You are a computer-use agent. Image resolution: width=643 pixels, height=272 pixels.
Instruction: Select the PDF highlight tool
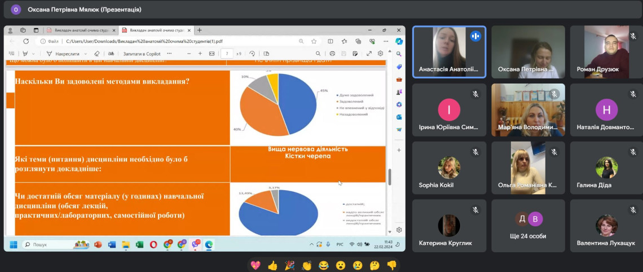(x=25, y=54)
